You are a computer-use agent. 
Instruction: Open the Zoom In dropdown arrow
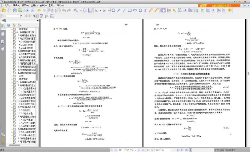pyautogui.click(x=108, y=10)
